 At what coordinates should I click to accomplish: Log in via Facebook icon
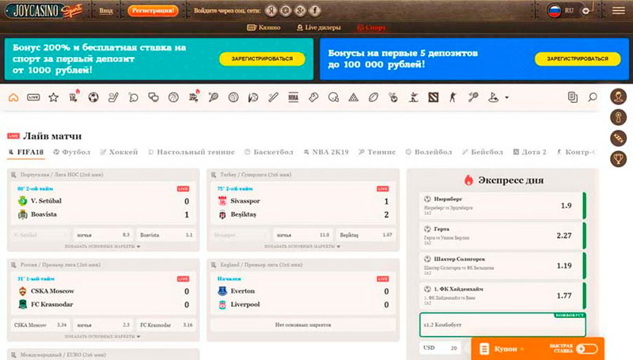[314, 10]
